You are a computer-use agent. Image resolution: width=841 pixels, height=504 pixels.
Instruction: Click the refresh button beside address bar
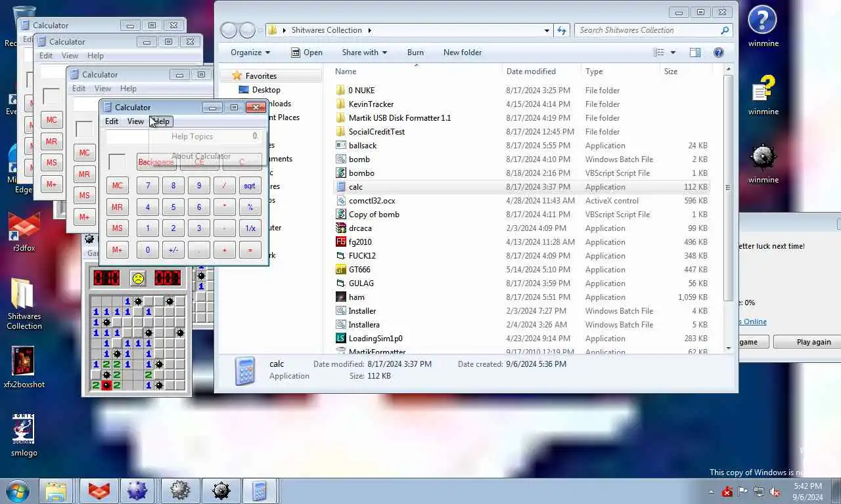click(x=562, y=30)
